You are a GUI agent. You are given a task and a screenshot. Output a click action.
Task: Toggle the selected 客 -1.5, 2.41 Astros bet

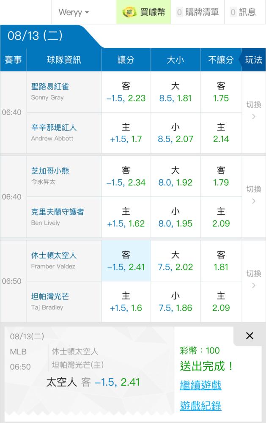pos(126,261)
